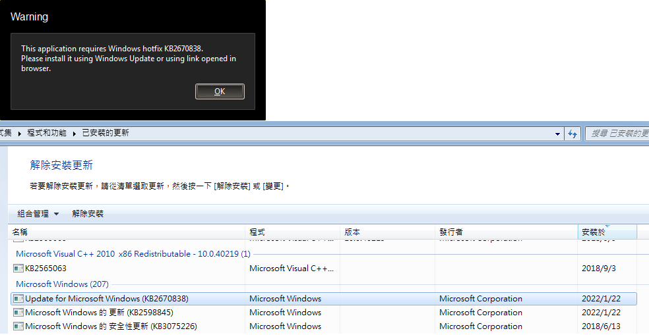Viewport: 649px width, 335px height.
Task: Click the icon beside KB2565063
Action: (18, 269)
